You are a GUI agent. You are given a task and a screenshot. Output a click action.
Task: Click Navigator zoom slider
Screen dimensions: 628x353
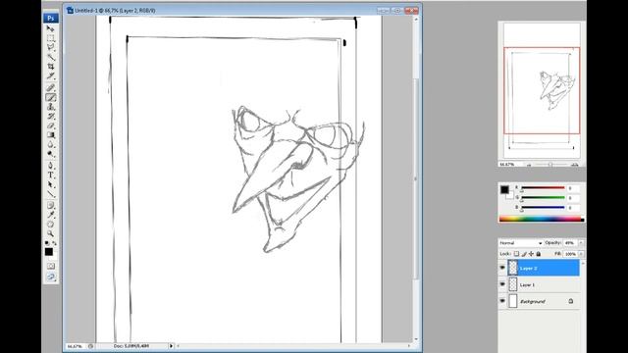(550, 165)
